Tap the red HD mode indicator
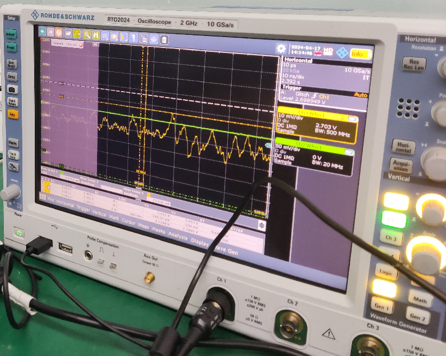The height and width of the screenshot is (356, 446). pyautogui.click(x=328, y=51)
